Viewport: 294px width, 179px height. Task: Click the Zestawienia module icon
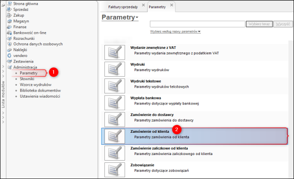coord(9,62)
